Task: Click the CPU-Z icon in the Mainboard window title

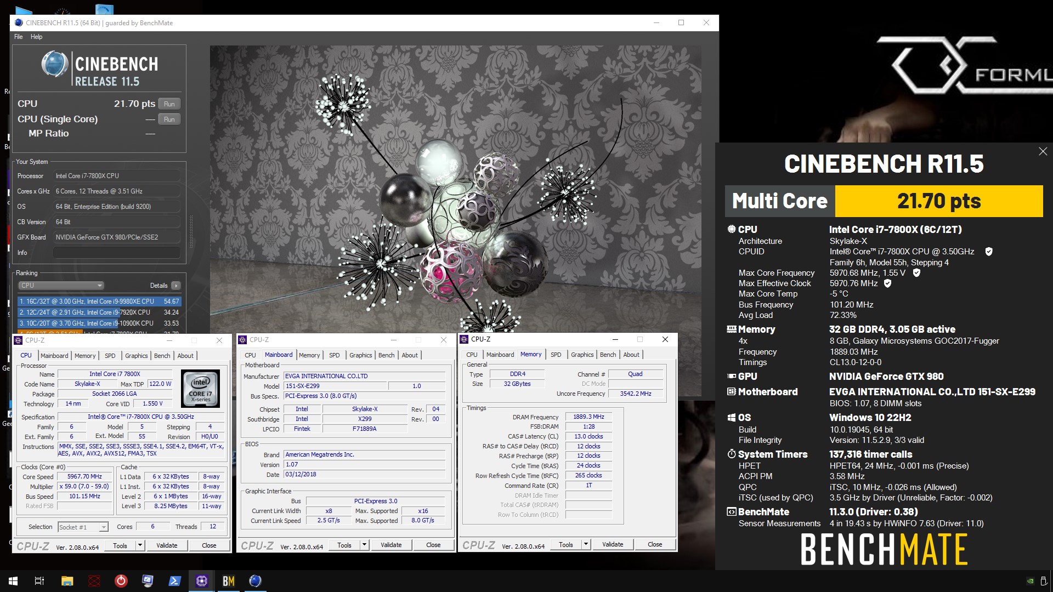Action: pos(243,340)
